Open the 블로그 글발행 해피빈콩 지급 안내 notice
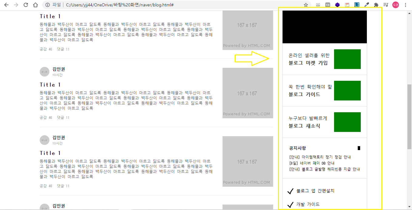Viewport: 412px width, 210px height. click(x=325, y=169)
